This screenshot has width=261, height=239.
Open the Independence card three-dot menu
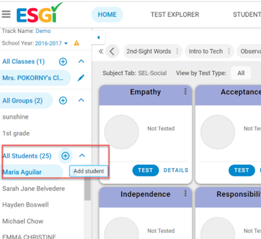click(x=185, y=193)
